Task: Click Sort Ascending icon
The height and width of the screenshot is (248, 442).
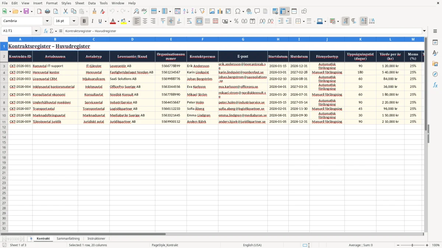Action: tap(186, 11)
